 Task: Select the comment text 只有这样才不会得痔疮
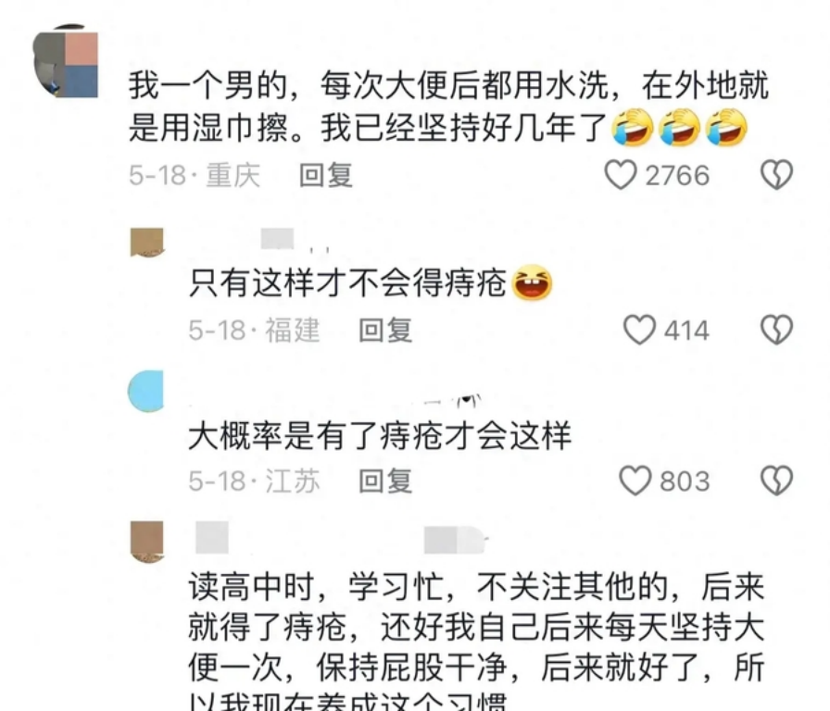coord(347,283)
